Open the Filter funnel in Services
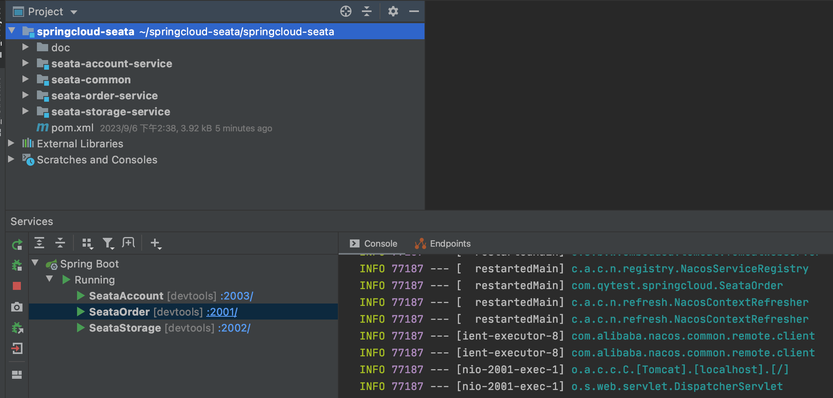 point(108,243)
